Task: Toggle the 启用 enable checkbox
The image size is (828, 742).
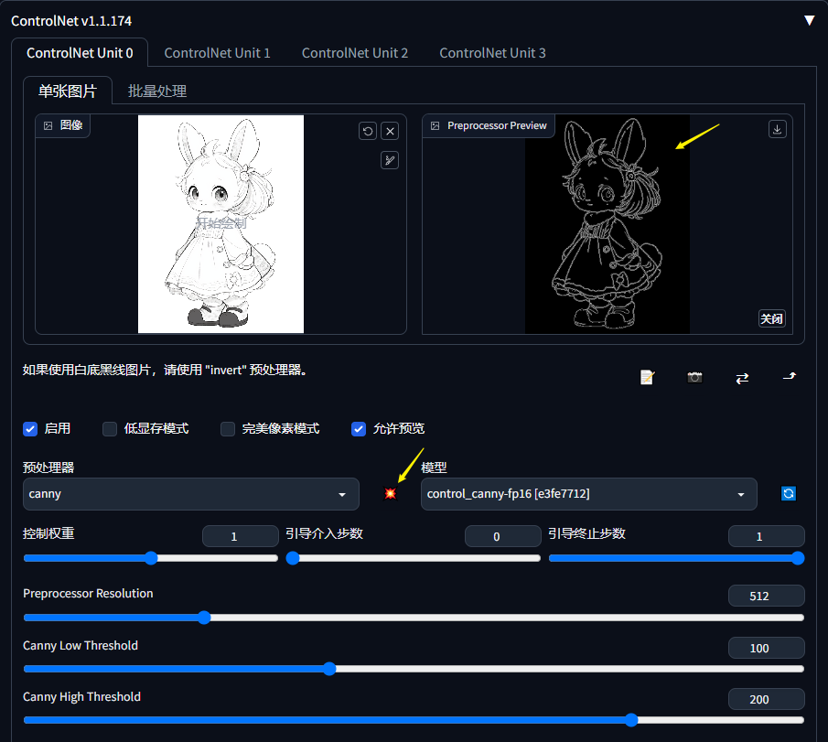Action: click(x=30, y=429)
